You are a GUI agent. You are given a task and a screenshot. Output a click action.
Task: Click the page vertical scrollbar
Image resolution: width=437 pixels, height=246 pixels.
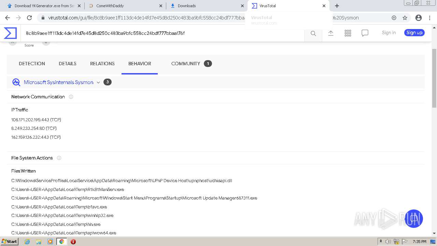[434, 79]
